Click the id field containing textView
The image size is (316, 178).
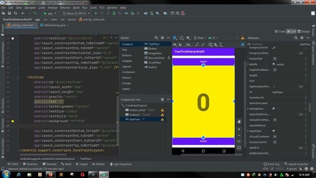pos(288,92)
